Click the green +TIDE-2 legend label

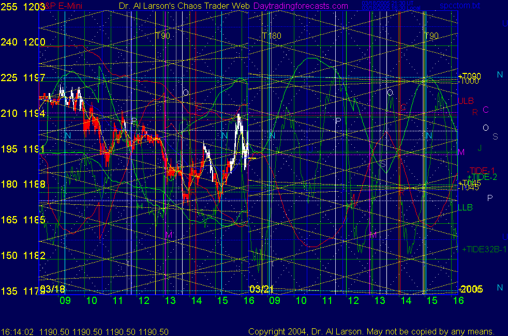pyautogui.click(x=482, y=177)
